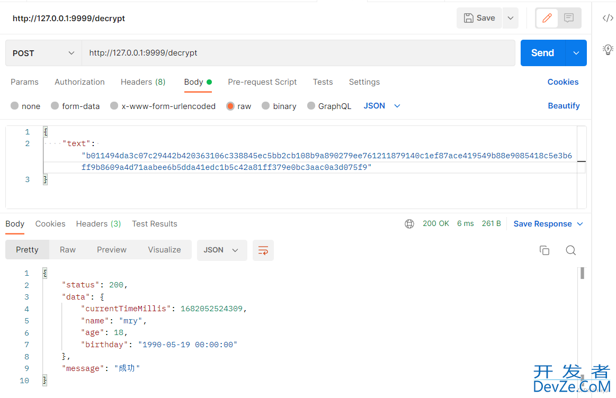Open the response JSON format dropdown
616x398 pixels.
pyautogui.click(x=221, y=250)
